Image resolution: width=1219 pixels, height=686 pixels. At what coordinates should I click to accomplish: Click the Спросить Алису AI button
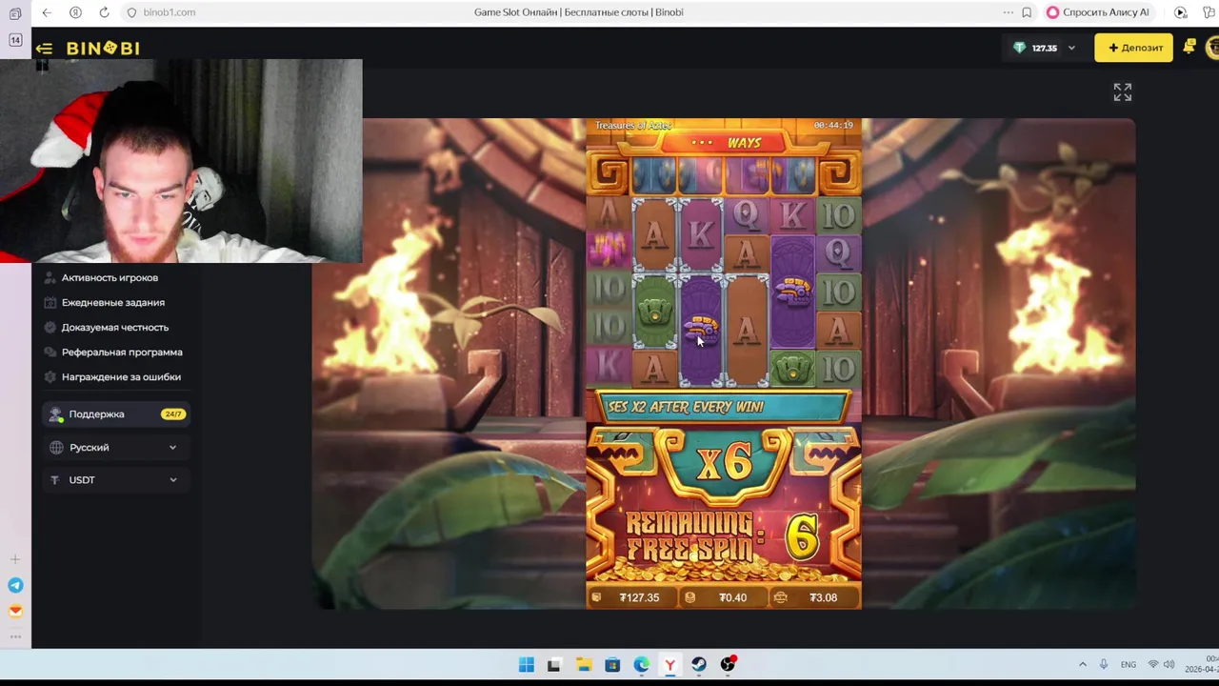coord(1097,12)
